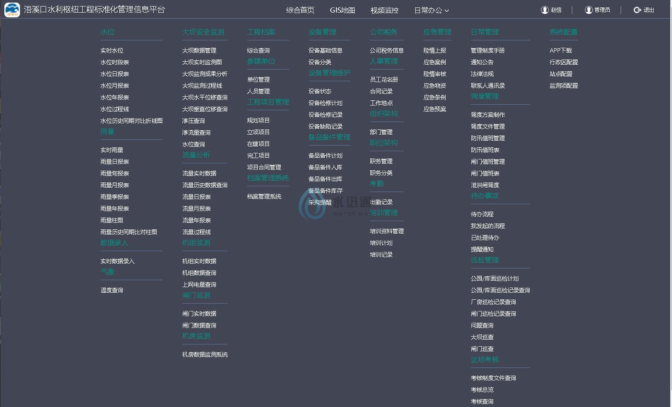Viewport: 672px width, 407px height.
Task: Open 公司税务信息
Action: [387, 50]
